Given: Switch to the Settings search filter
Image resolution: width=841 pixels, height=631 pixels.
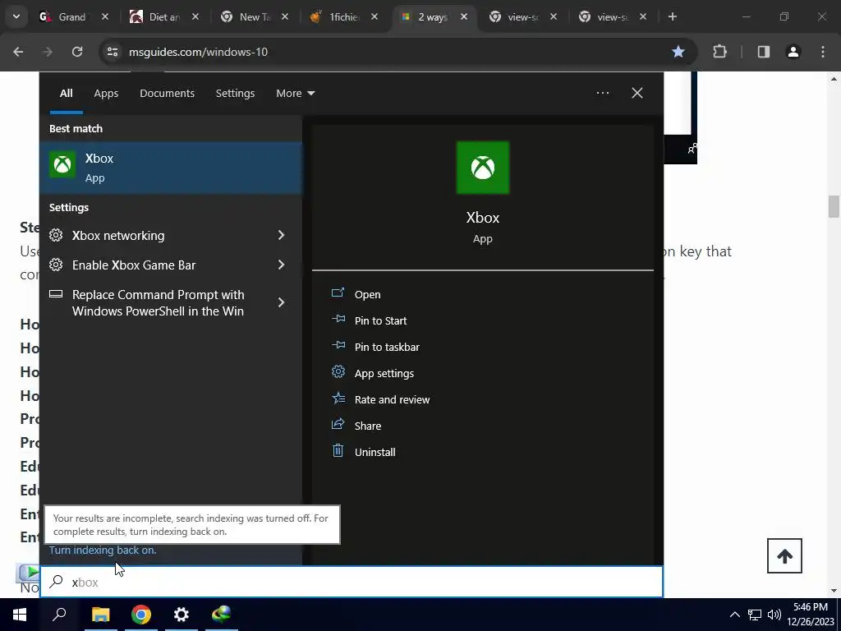Looking at the screenshot, I should [235, 93].
